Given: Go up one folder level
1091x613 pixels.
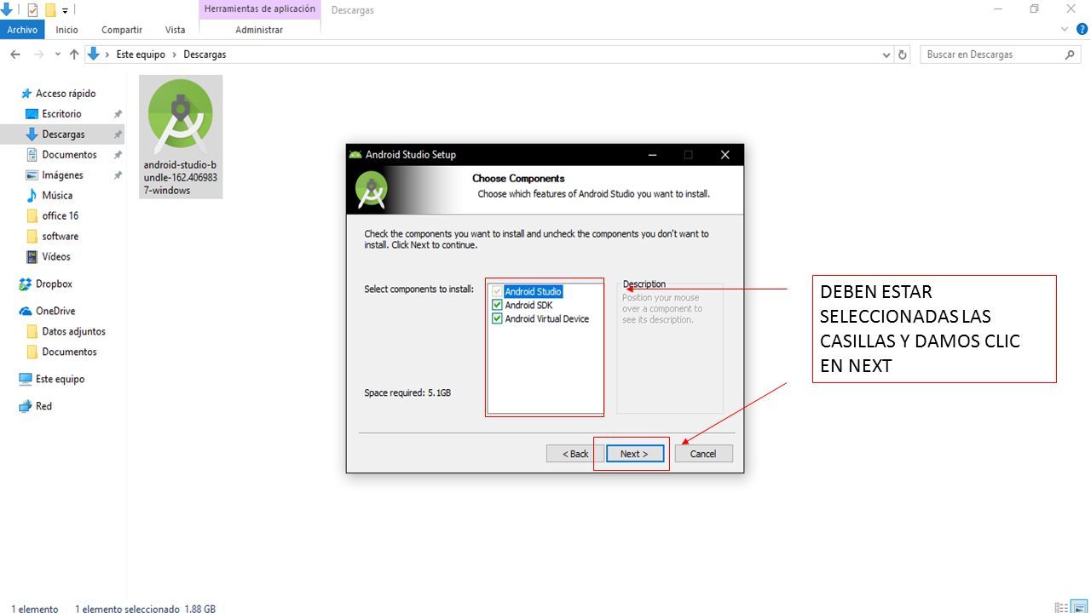Looking at the screenshot, I should (x=74, y=54).
